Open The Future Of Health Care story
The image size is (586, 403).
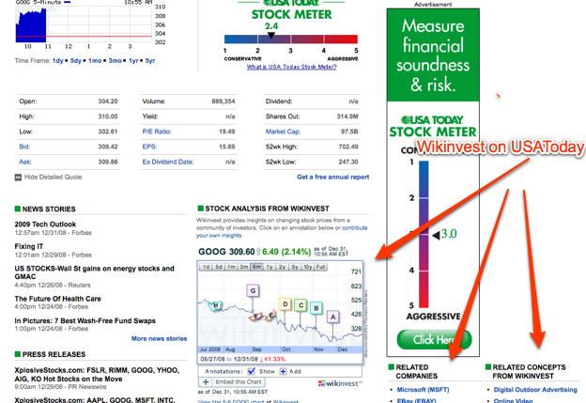click(57, 299)
